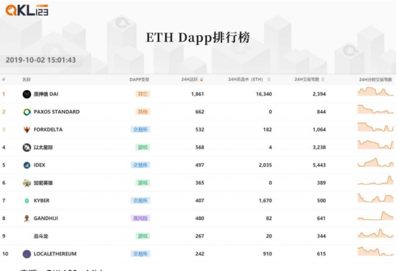This screenshot has height=271, width=399.
Task: Click the IDEX sparkline chart
Action: point(375,163)
